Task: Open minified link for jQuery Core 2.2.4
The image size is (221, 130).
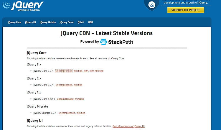Action: pos(78,85)
